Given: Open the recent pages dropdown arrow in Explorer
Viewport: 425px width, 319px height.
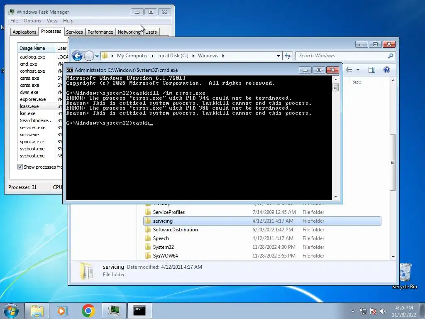Looking at the screenshot, I should click(x=97, y=56).
